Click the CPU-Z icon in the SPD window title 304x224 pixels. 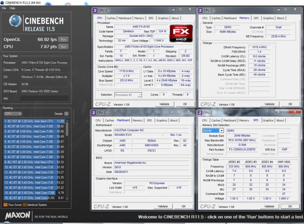pyautogui.click(x=200, y=113)
